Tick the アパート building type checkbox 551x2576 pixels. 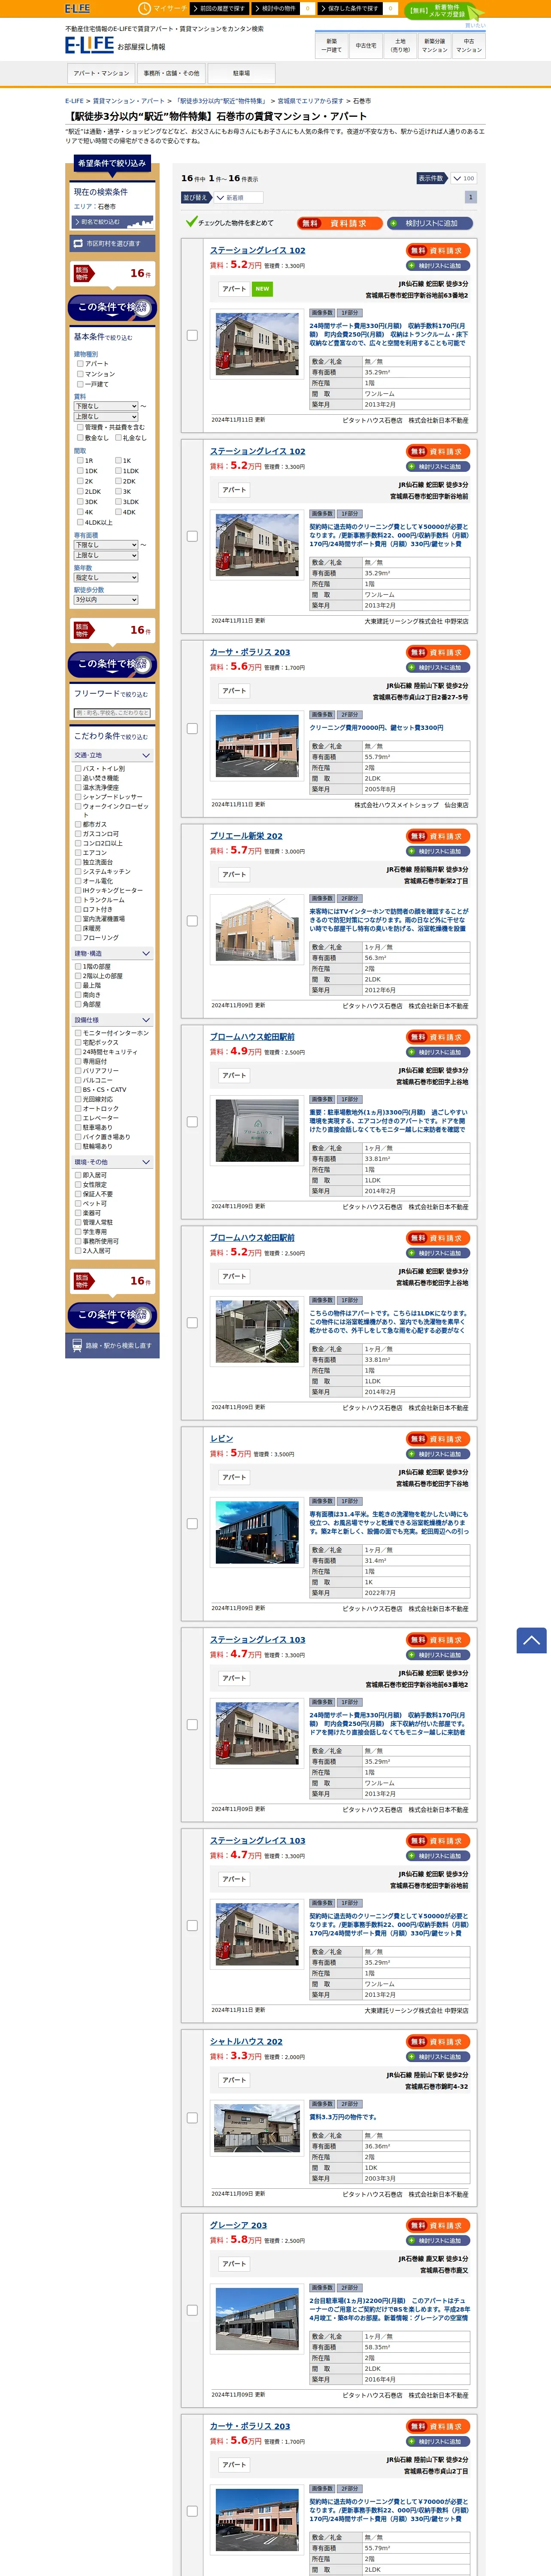pyautogui.click(x=80, y=364)
